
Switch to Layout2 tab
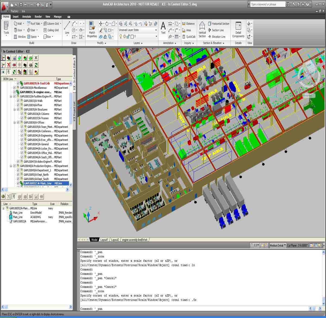pyautogui.click(x=115, y=240)
